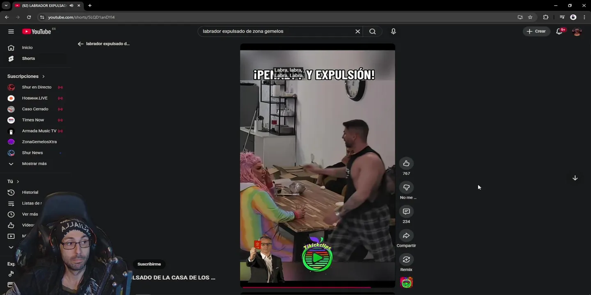This screenshot has height=295, width=591.
Task: Go to the next short arrow
Action: [575, 178]
